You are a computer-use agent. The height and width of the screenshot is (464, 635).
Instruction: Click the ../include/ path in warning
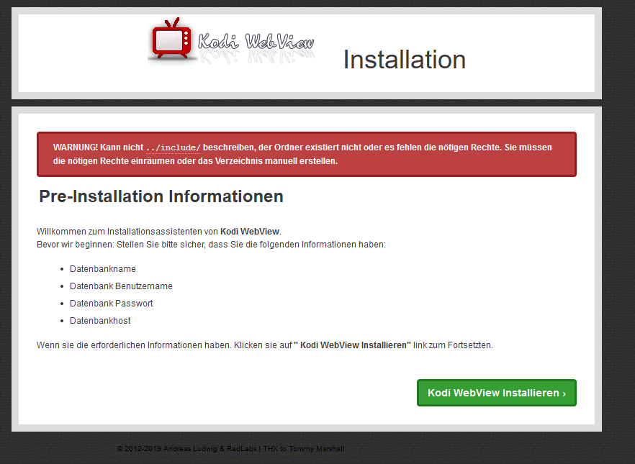click(174, 147)
